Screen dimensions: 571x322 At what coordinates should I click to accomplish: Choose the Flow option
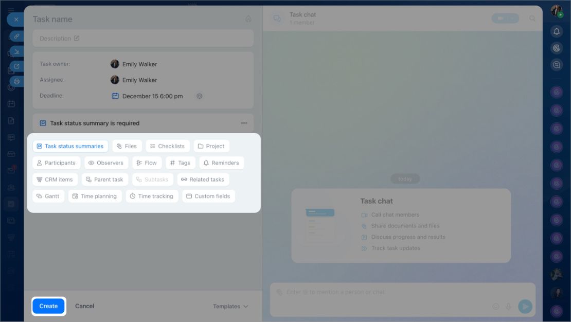[x=147, y=163]
